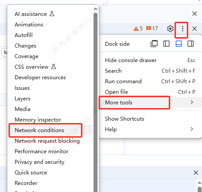Dock DevTools to the left
This screenshot has height=192, width=202.
(166, 44)
